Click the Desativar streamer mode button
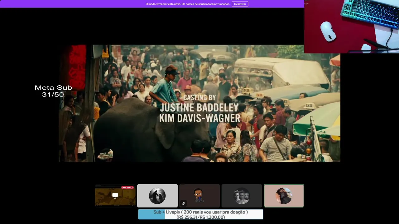 [x=240, y=4]
